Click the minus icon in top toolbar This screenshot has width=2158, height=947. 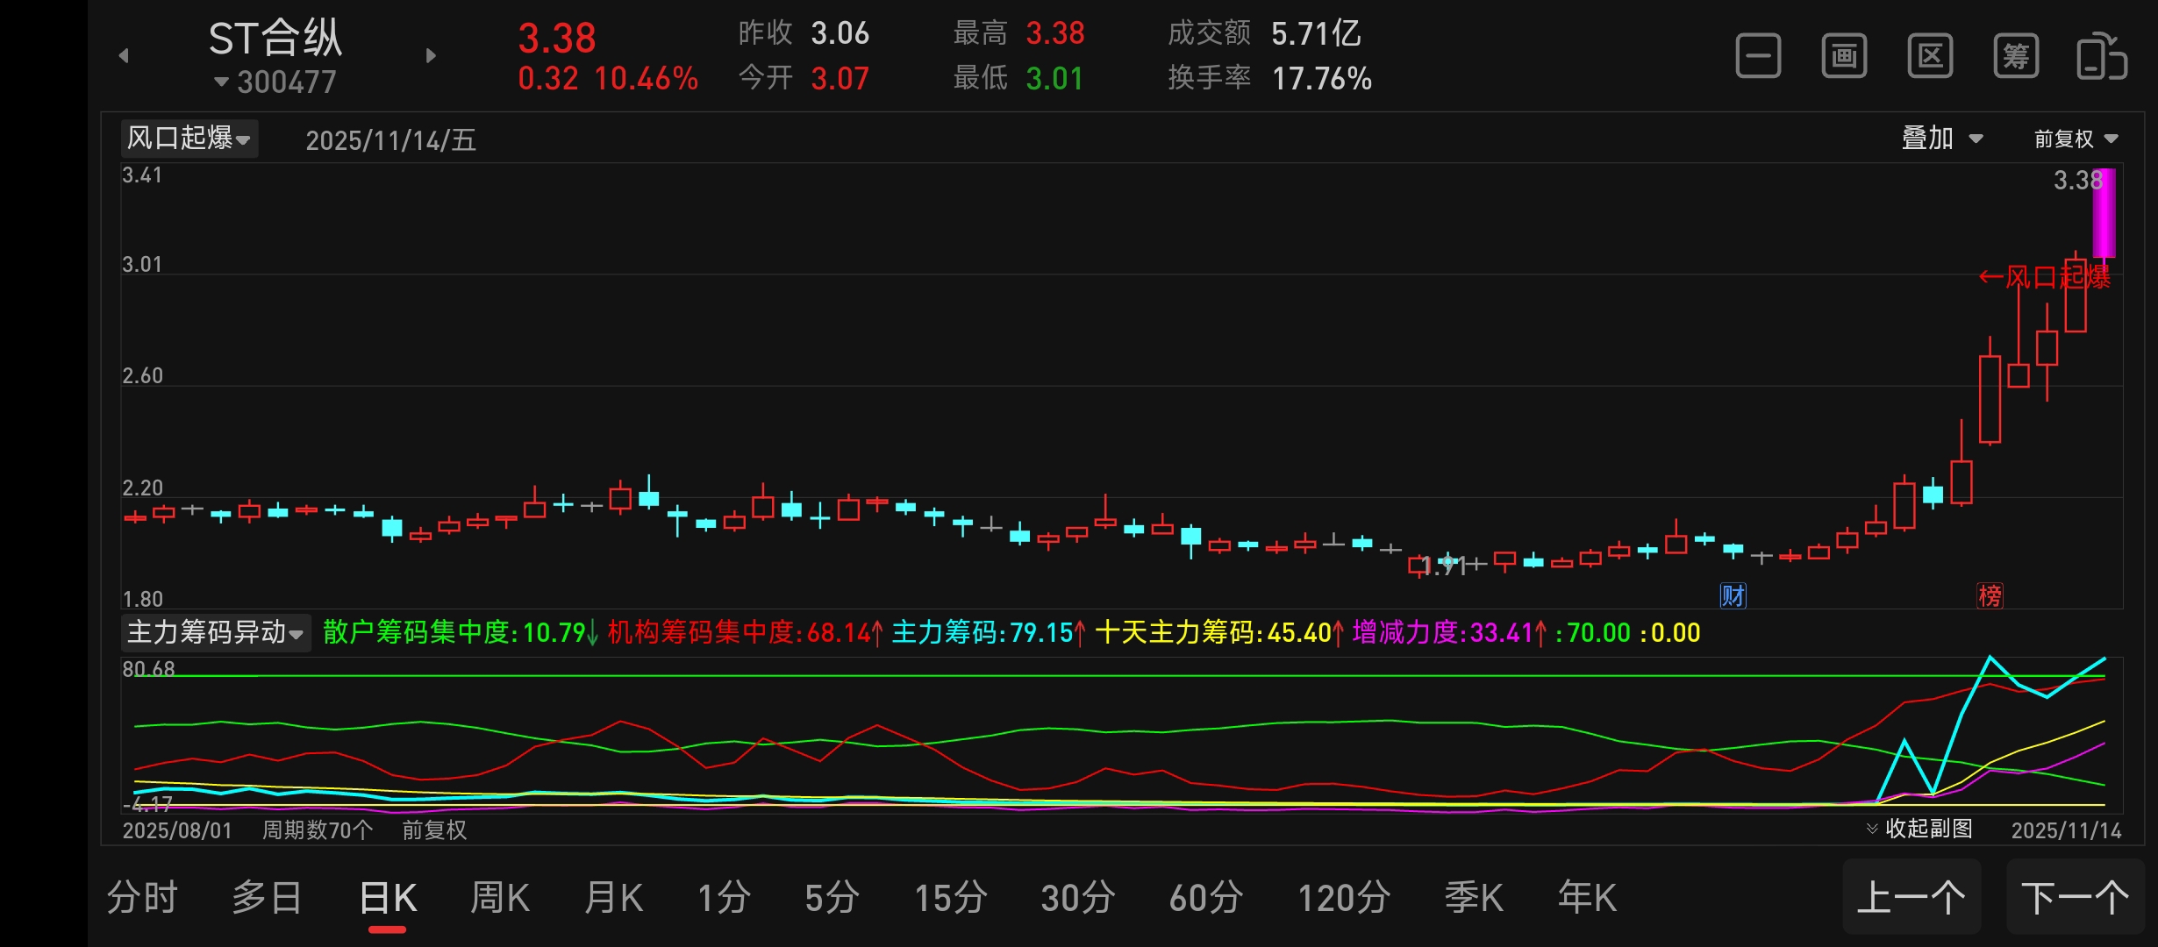tap(1758, 57)
